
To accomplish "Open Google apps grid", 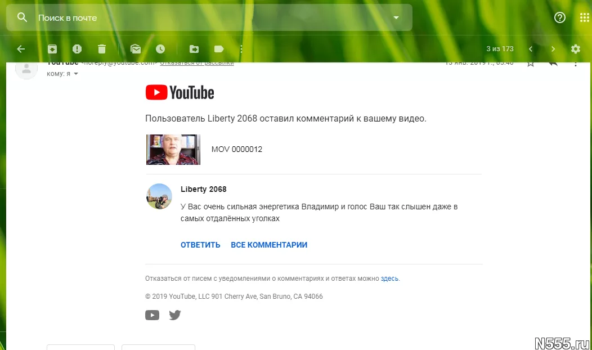I will 584,17.
